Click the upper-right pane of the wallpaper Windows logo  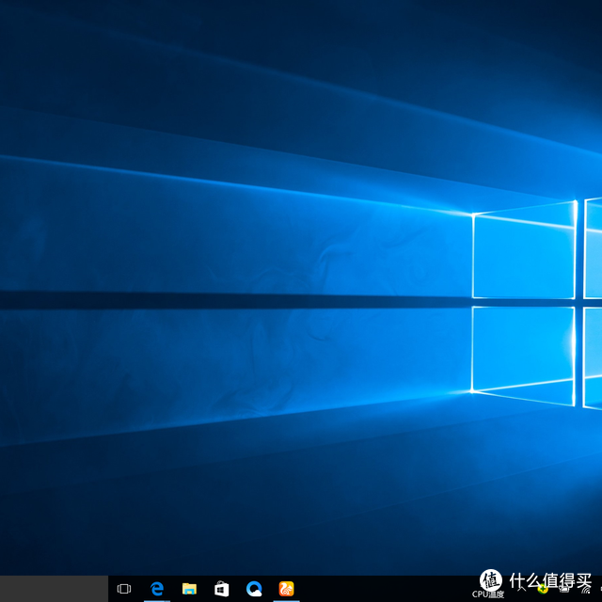pos(594,249)
